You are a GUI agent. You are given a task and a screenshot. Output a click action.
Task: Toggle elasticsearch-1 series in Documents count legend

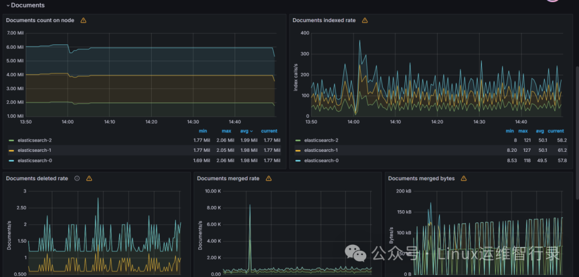tap(30, 150)
